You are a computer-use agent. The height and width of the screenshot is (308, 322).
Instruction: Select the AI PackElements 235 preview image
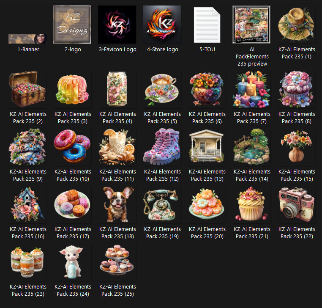point(251,25)
